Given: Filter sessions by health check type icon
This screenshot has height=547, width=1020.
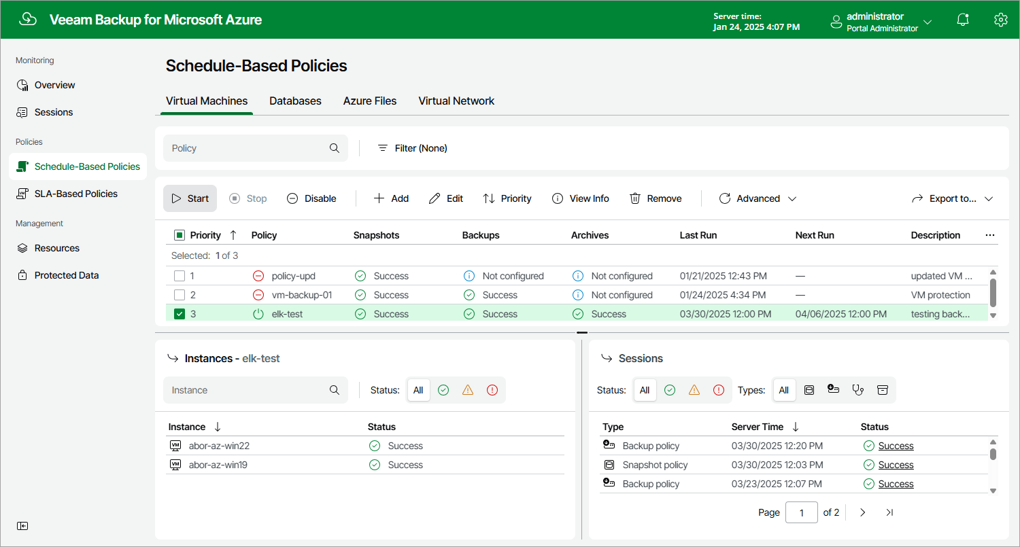Looking at the screenshot, I should (x=857, y=389).
